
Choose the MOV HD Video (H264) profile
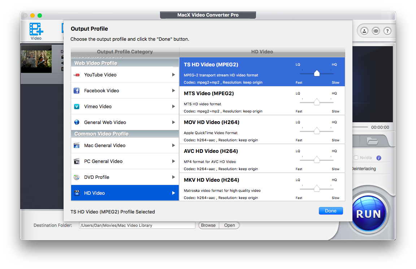coord(262,129)
